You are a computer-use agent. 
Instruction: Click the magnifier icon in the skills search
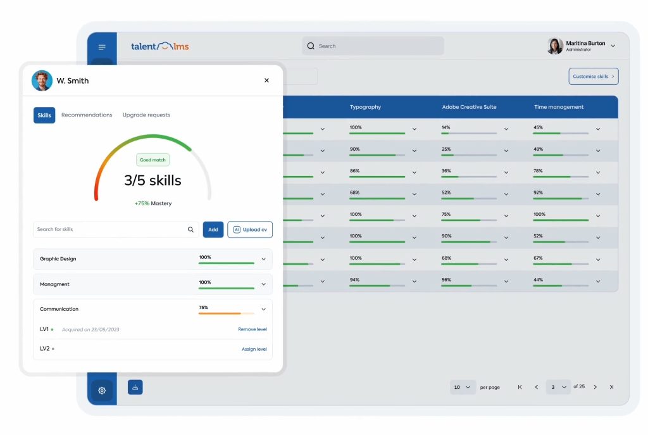(190, 230)
